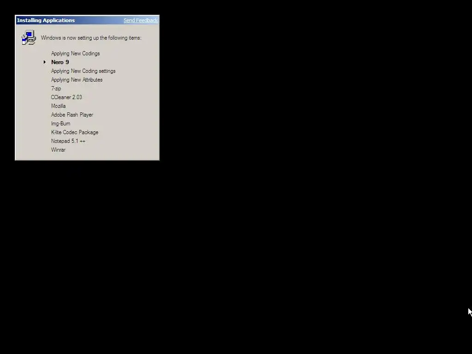Select 'Applying New Coding settings' item

click(x=83, y=71)
